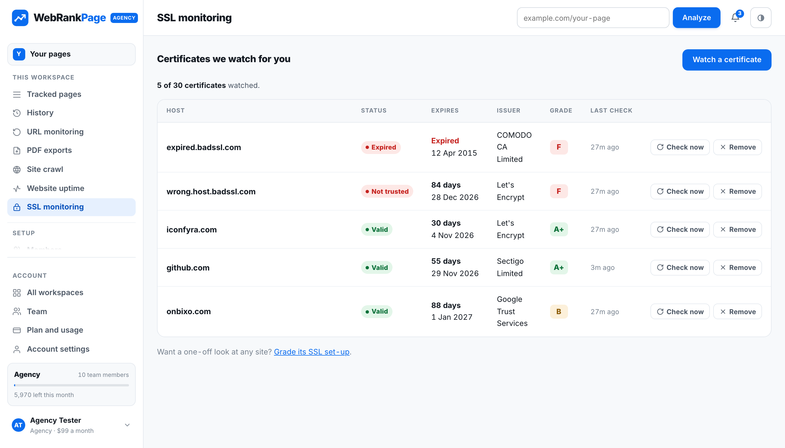The height and width of the screenshot is (448, 785).
Task: Click the F grade badge for expired.badssl.com
Action: (x=558, y=147)
